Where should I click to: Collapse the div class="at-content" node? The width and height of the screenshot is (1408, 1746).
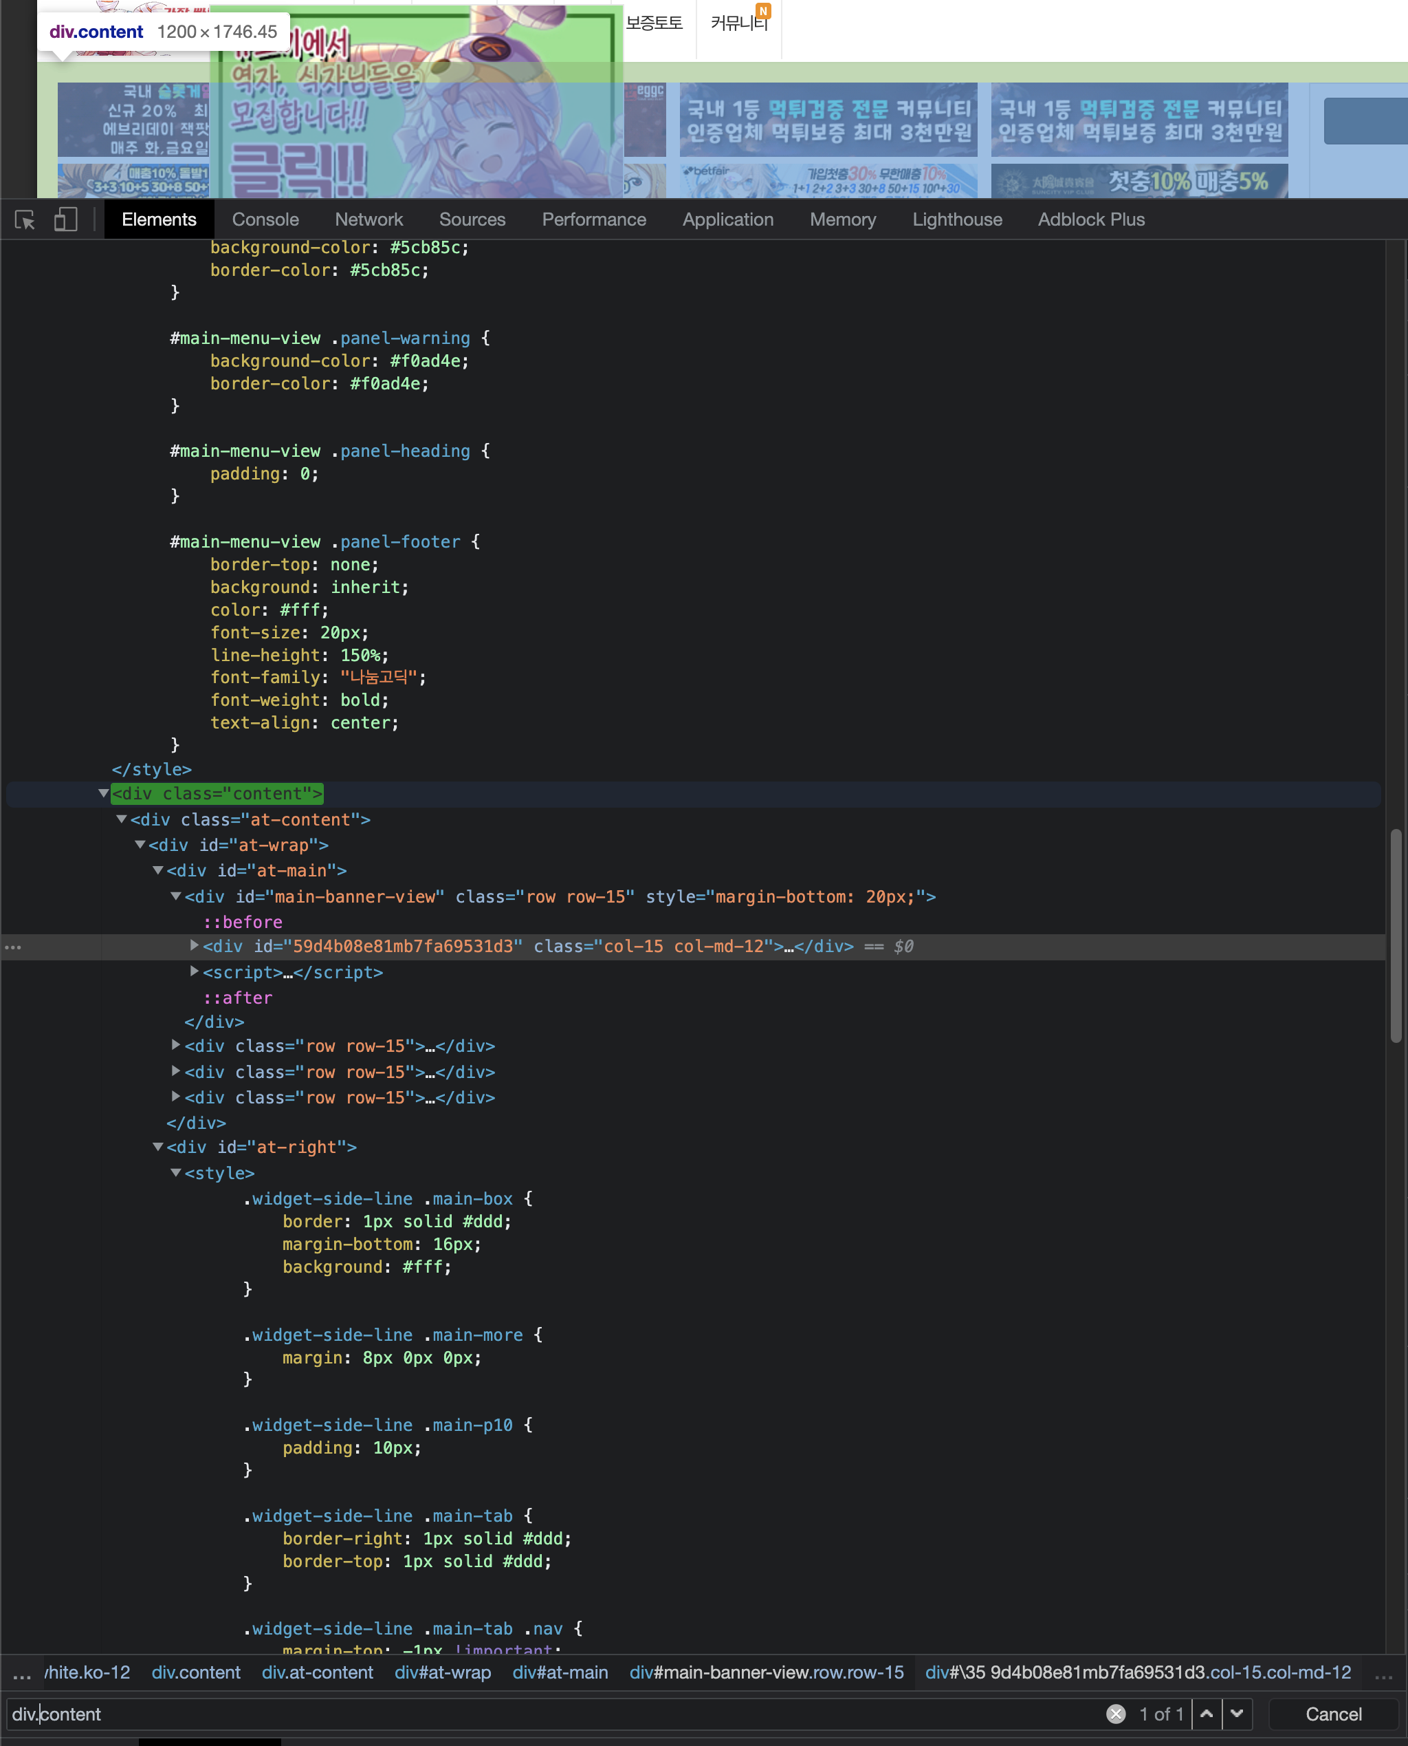(x=122, y=819)
